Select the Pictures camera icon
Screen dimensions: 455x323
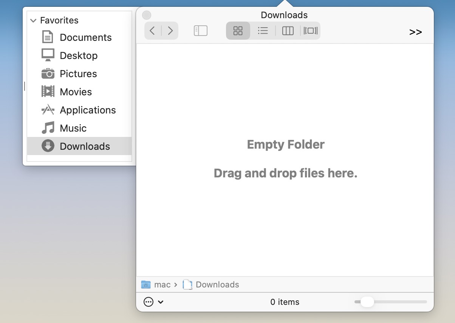tap(48, 73)
